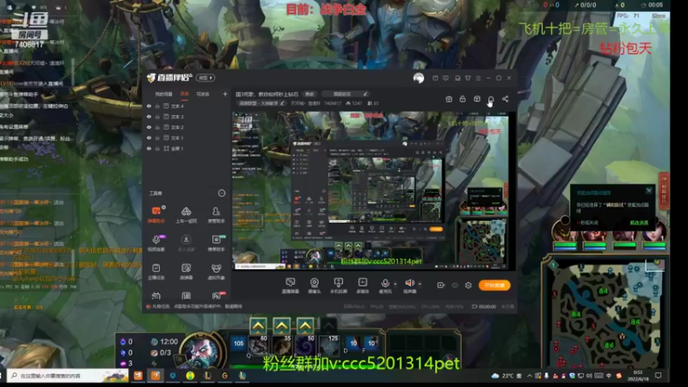Open the hamburger menu in title bar
Viewport: 688px width, 387px height.
coord(478,78)
